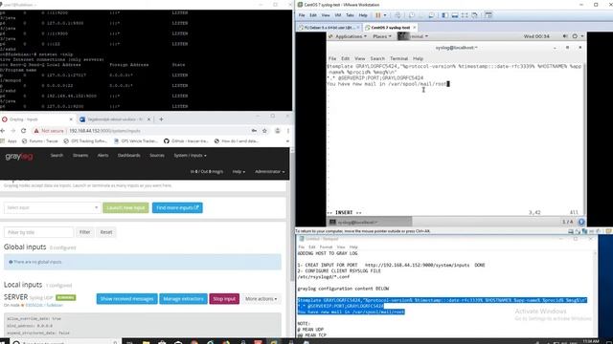This screenshot has height=344, width=613.
Task: Click the Chrome profile avatar icon
Action: [277, 131]
